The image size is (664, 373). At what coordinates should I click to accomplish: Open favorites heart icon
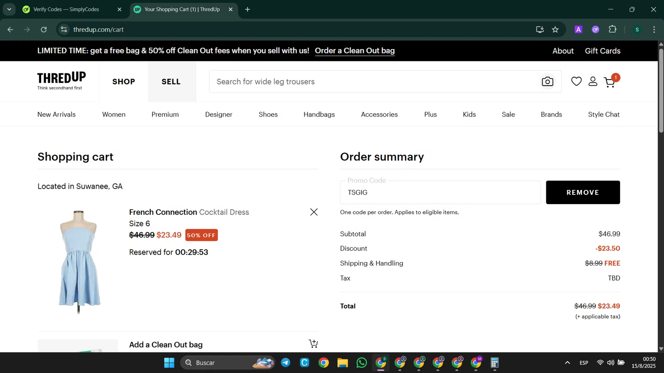coord(576,81)
